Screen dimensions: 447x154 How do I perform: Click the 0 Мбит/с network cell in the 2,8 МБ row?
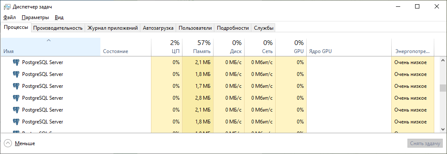[x=260, y=98]
